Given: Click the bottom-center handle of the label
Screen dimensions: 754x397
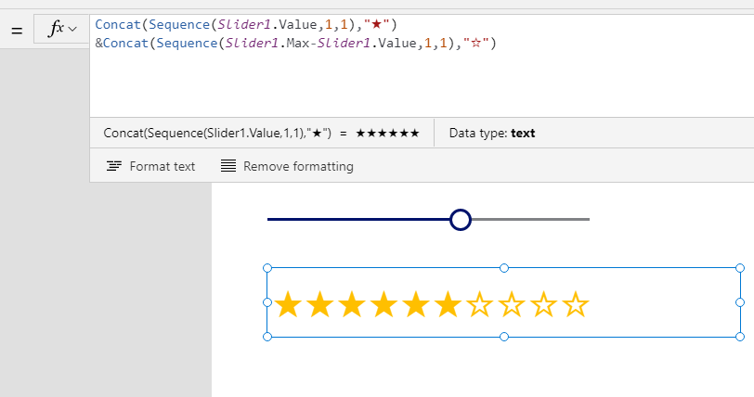Looking at the screenshot, I should point(504,337).
